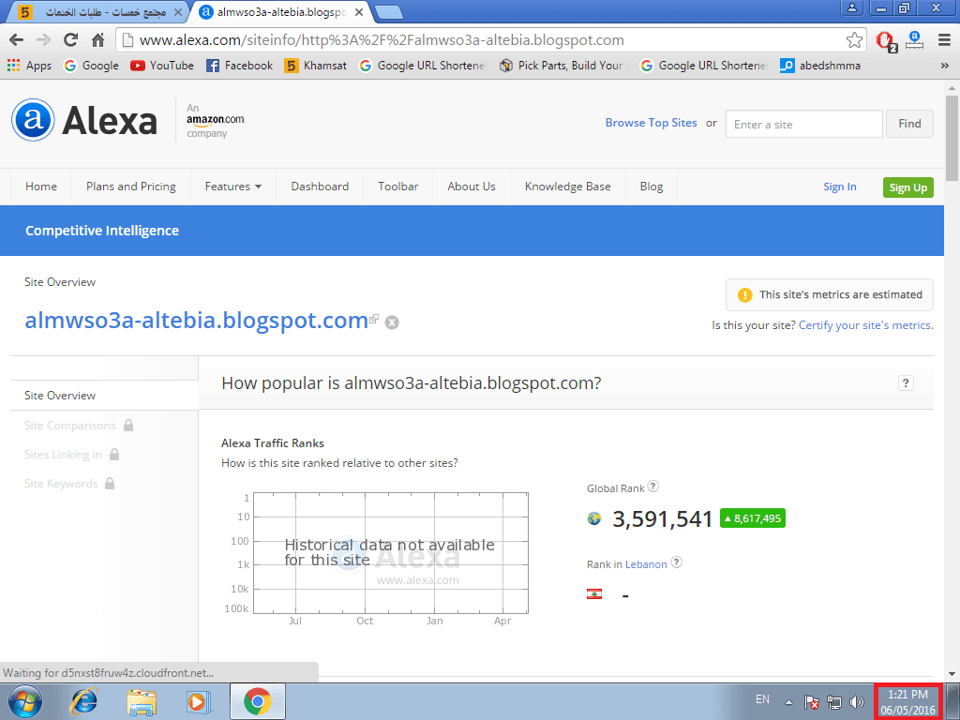This screenshot has height=720, width=960.
Task: Click the Sign In link
Action: click(x=839, y=187)
